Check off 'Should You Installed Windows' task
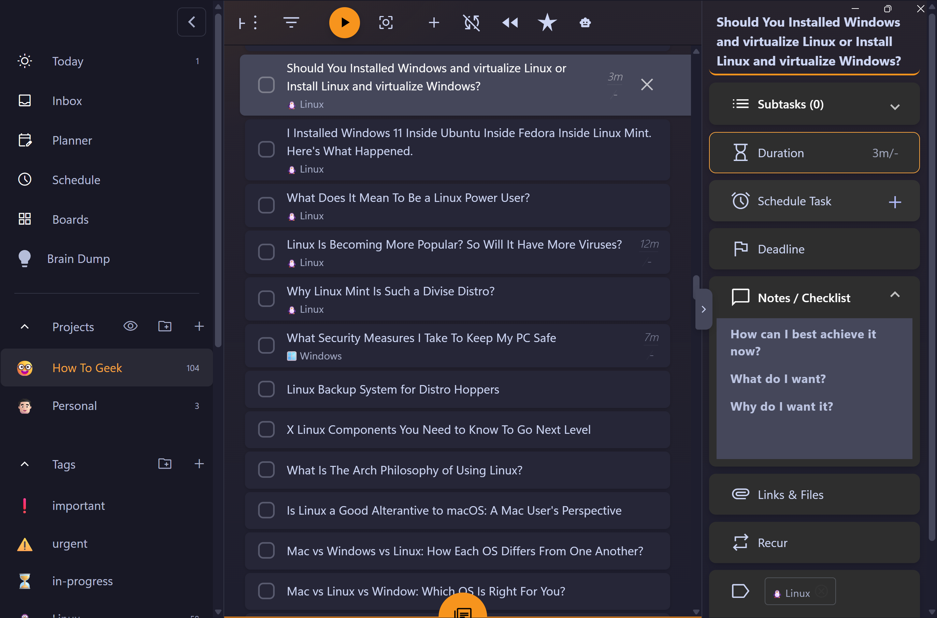937x618 pixels. (266, 85)
